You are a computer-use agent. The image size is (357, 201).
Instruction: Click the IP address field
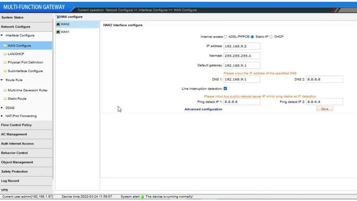tap(242, 46)
